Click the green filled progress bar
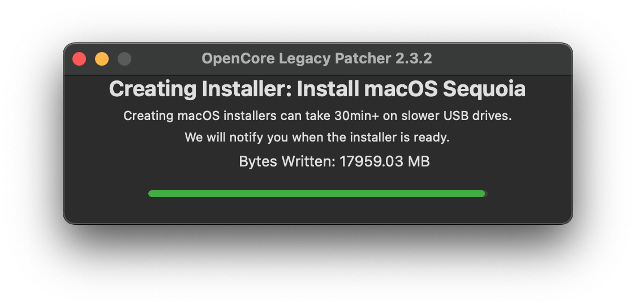636x308 pixels. tap(316, 194)
